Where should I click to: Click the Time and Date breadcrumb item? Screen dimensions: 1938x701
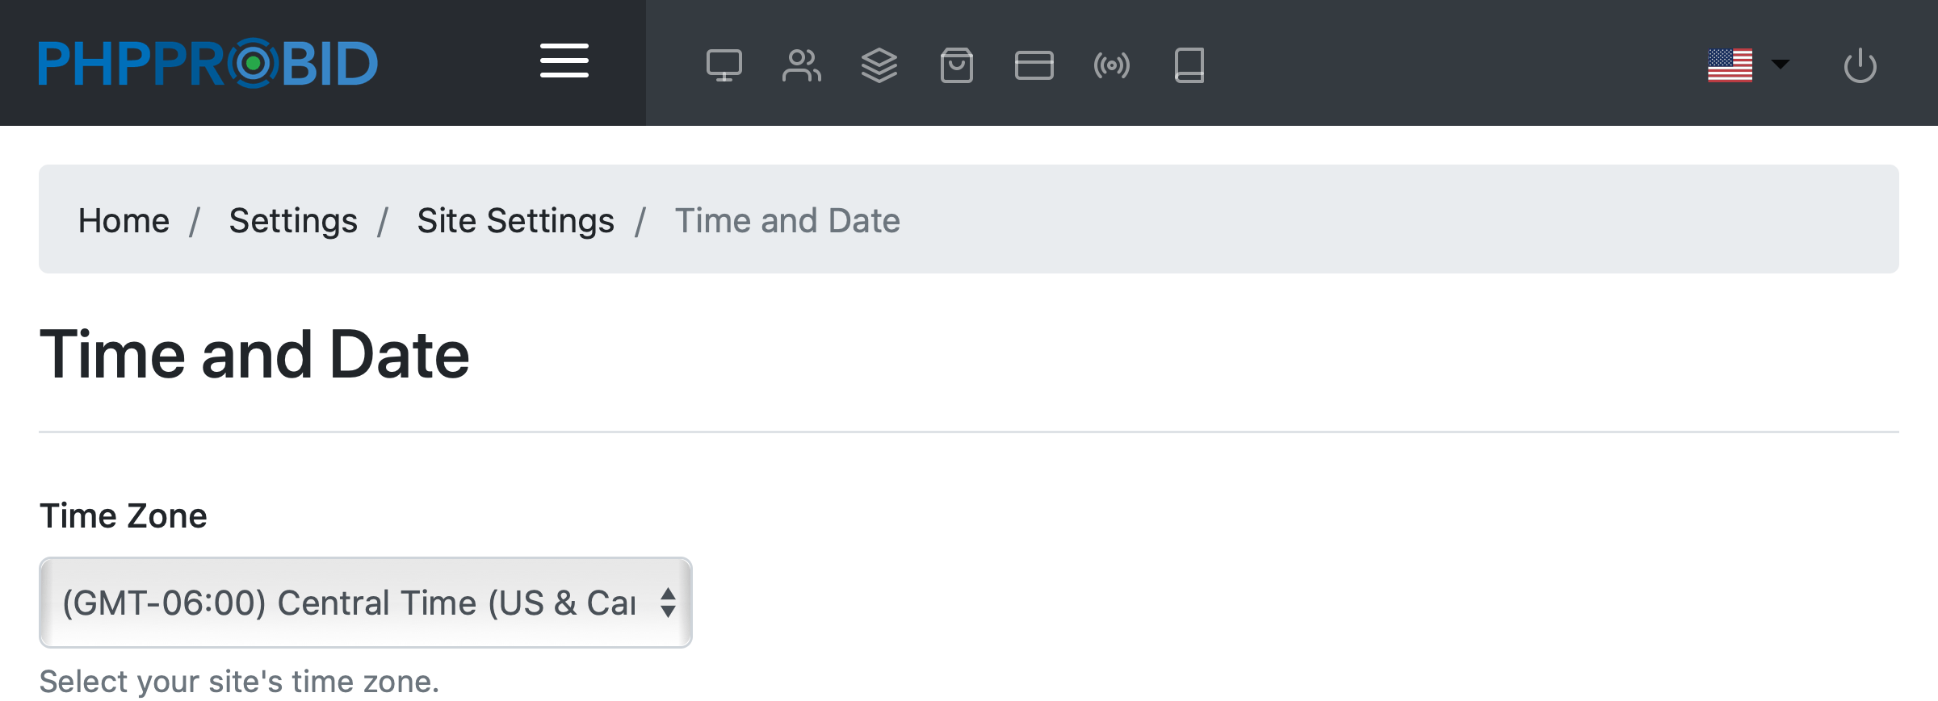[787, 220]
